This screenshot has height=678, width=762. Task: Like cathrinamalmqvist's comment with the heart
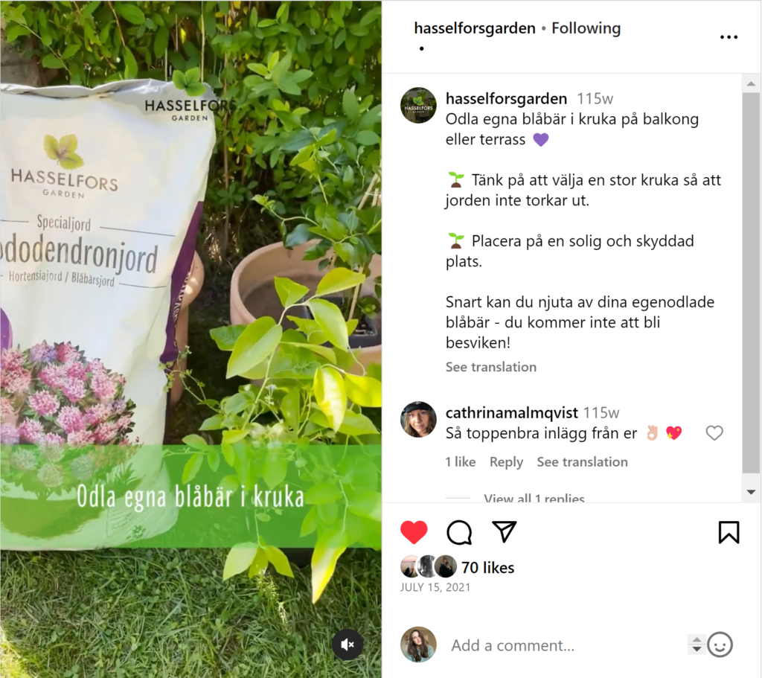pos(714,432)
